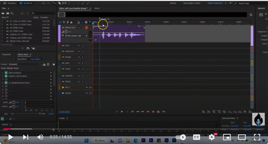Click the transport Fast Forward button
This screenshot has width=268, height=144.
click(x=143, y=112)
